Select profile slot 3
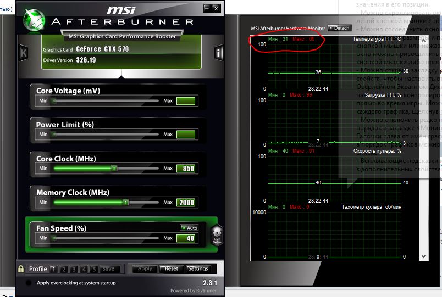This screenshot has width=442, height=297. click(x=74, y=269)
